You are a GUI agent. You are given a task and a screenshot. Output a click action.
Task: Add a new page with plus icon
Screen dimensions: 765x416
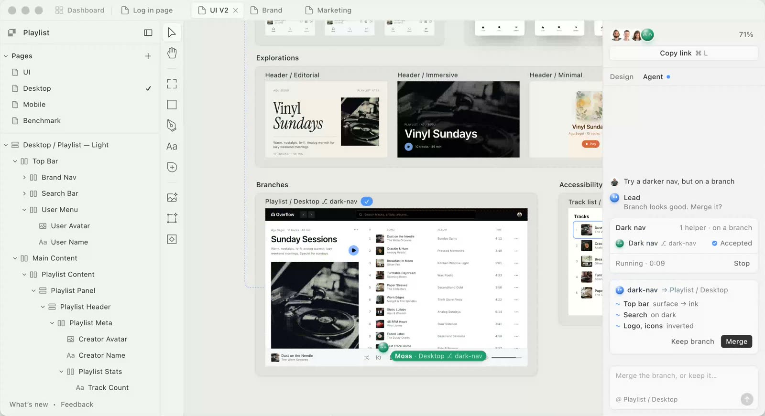pyautogui.click(x=148, y=56)
